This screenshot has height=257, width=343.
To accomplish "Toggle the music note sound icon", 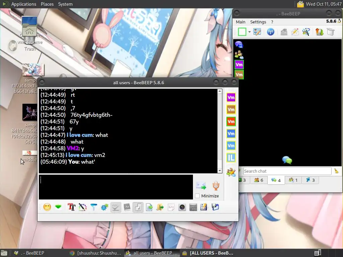I will click(138, 207).
